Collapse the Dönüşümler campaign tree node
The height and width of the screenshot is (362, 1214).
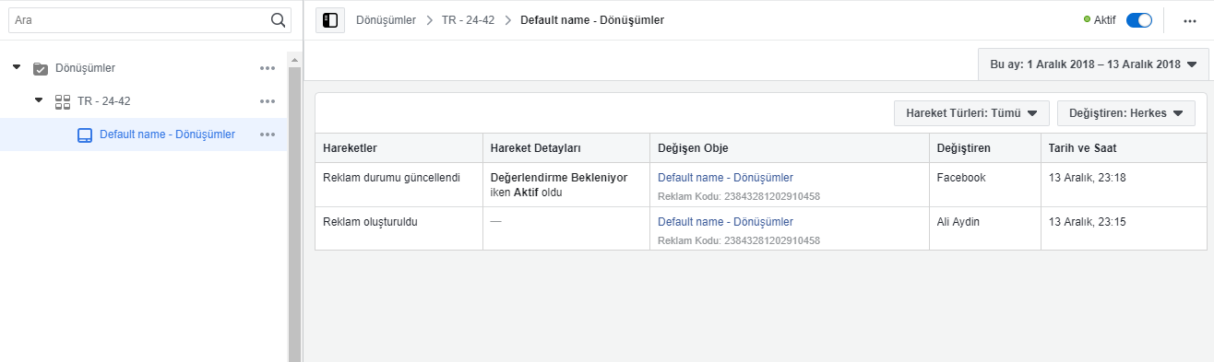[17, 67]
